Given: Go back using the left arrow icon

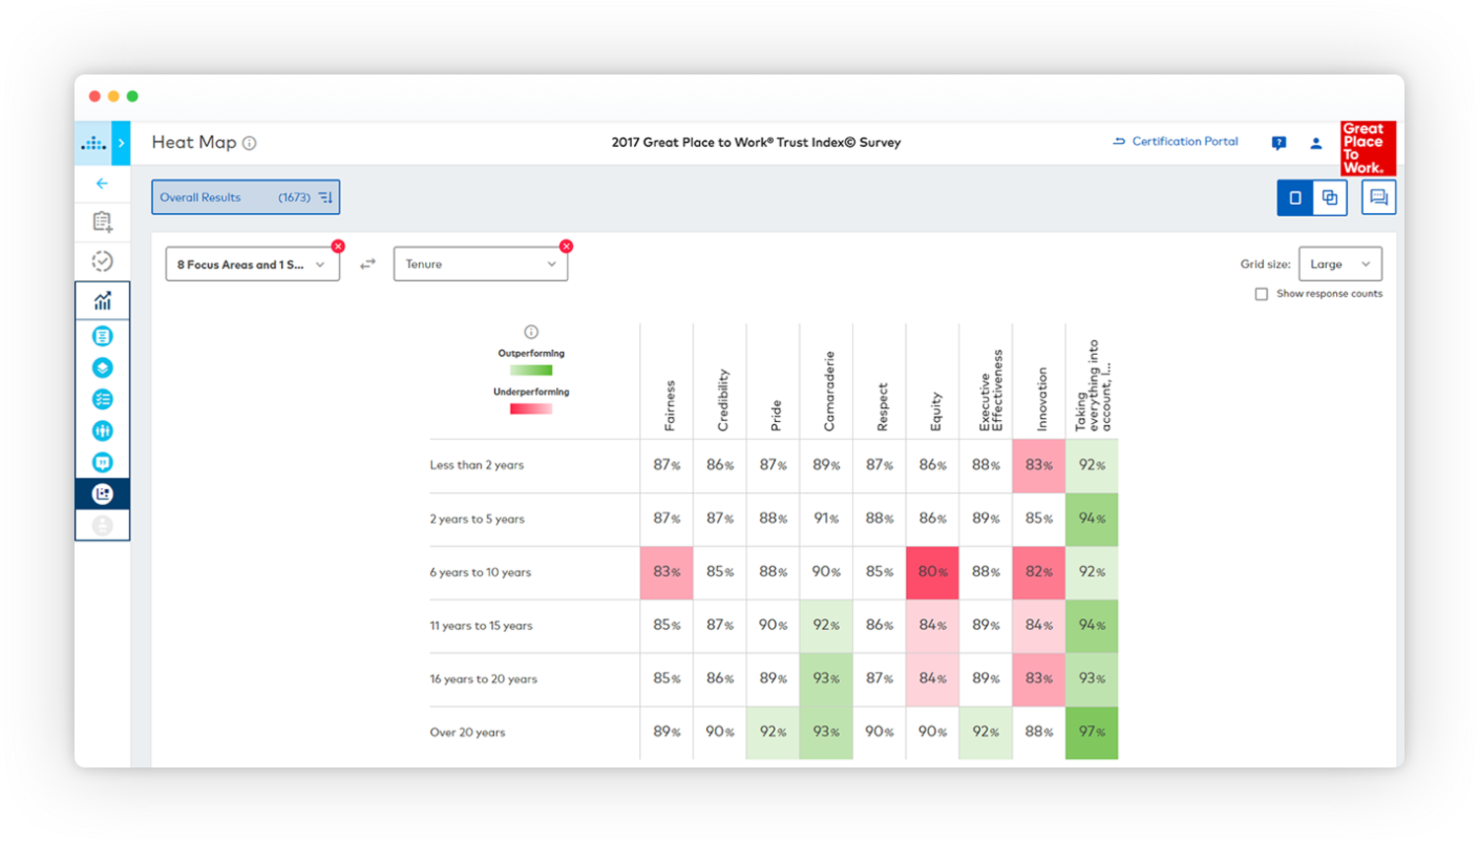Looking at the screenshot, I should point(102,183).
